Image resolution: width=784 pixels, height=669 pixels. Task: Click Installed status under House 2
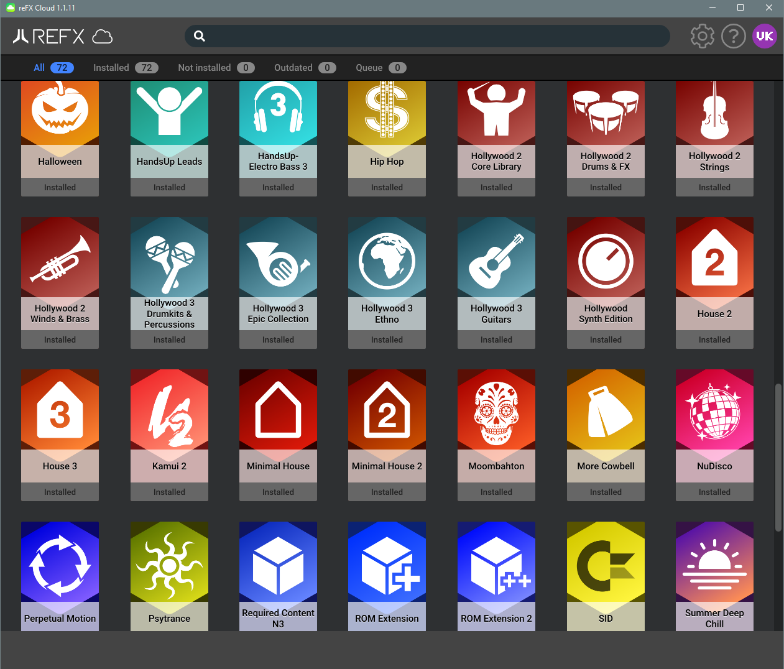pos(714,339)
